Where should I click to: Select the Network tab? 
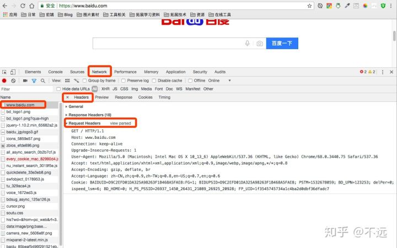(99, 72)
